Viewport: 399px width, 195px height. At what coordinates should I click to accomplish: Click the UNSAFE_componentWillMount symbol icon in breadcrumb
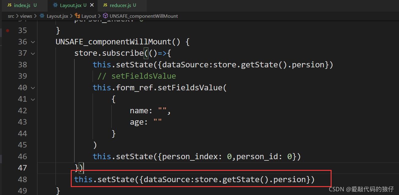105,16
